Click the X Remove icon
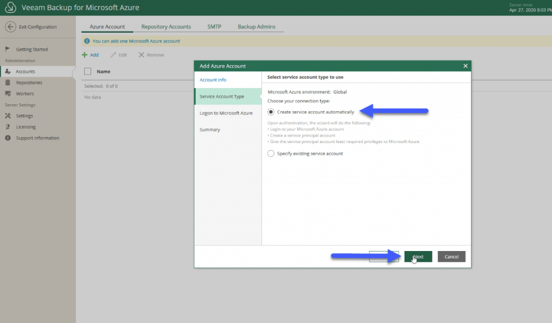The height and width of the screenshot is (323, 552). (141, 55)
